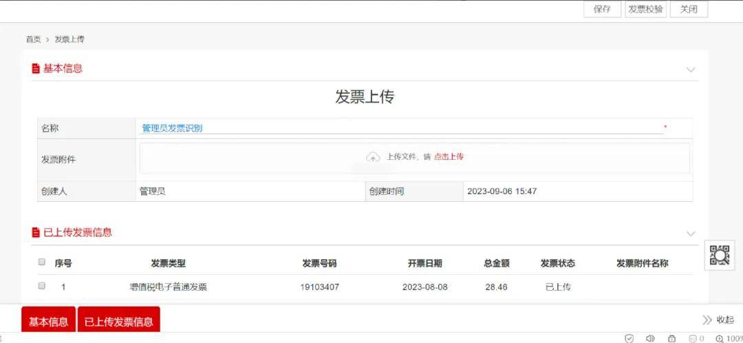Screen dimensions: 743x343
Task: Click the lock icon in status bar
Action: pos(671,338)
